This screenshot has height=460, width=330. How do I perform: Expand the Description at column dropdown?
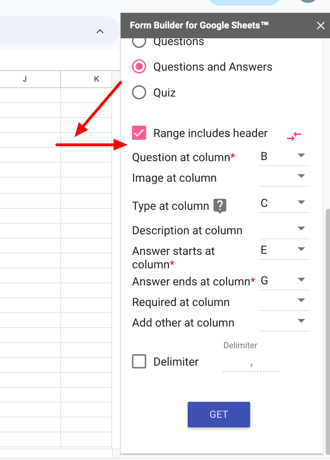tap(284, 229)
